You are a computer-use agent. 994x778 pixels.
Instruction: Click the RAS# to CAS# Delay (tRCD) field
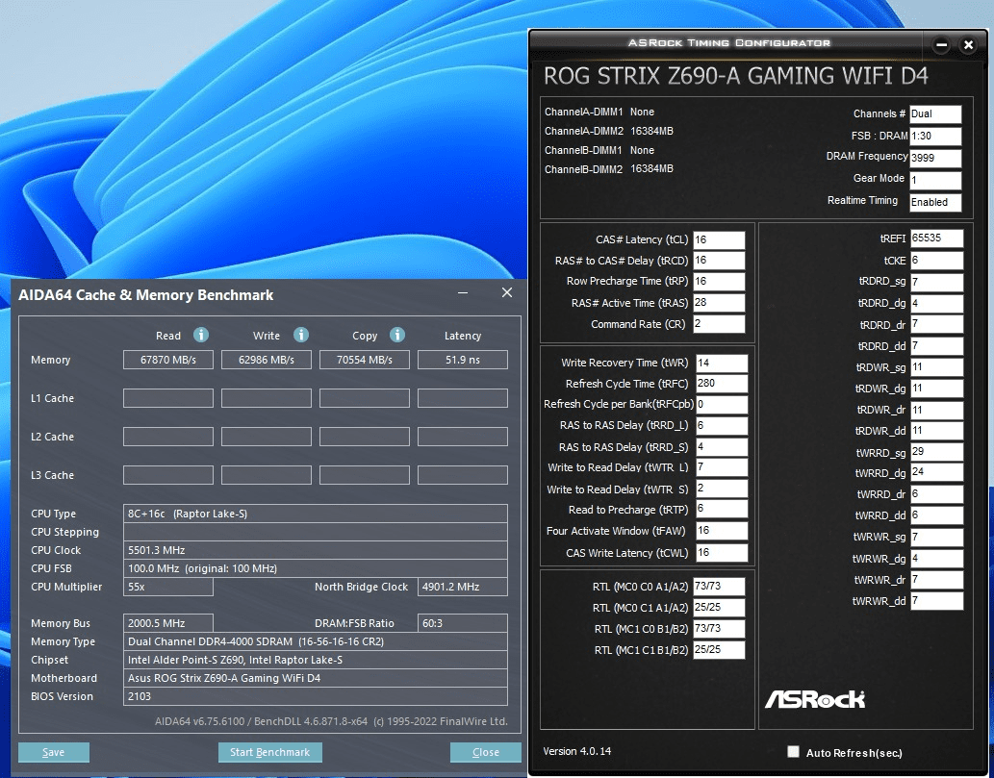pyautogui.click(x=719, y=261)
